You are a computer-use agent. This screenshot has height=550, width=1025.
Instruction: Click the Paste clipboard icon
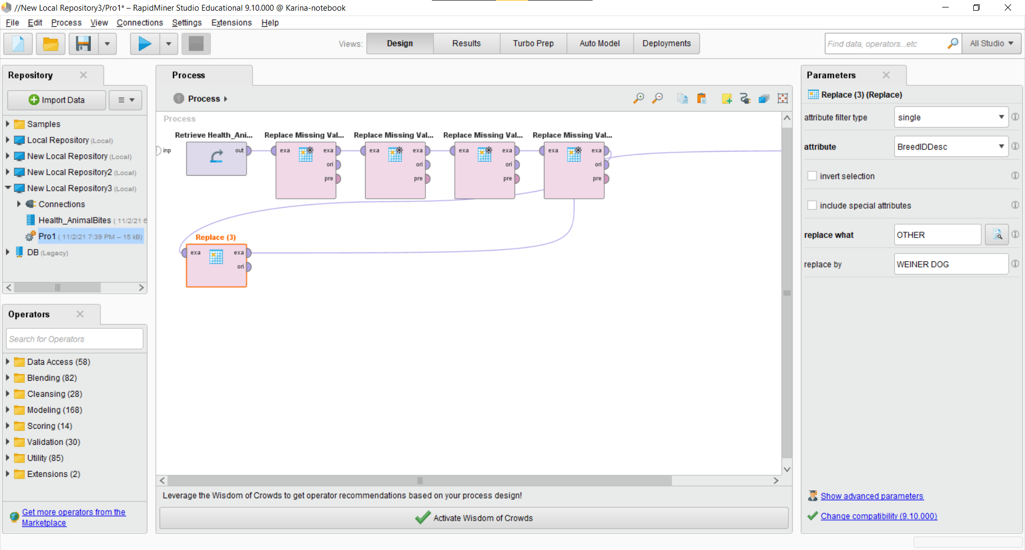[x=701, y=98]
